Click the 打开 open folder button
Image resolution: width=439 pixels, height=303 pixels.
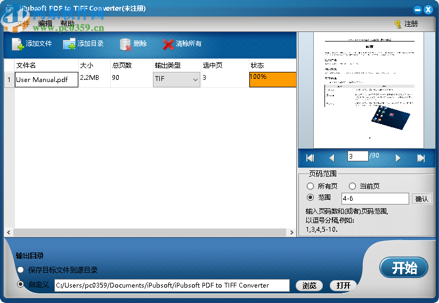[x=343, y=285]
